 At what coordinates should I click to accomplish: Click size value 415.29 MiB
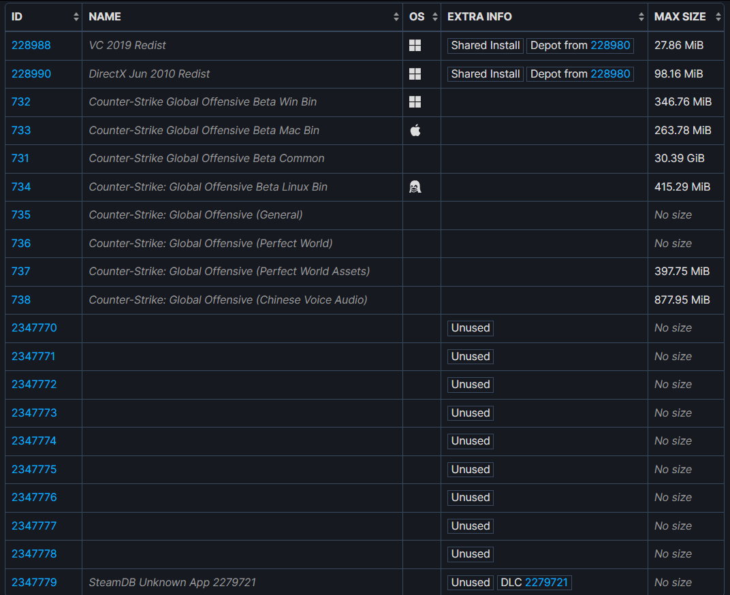pyautogui.click(x=682, y=187)
